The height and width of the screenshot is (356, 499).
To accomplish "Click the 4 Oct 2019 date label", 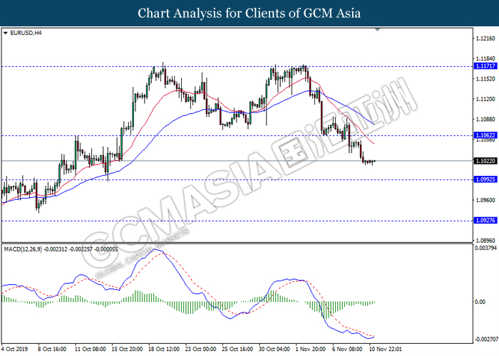I will click(14, 350).
